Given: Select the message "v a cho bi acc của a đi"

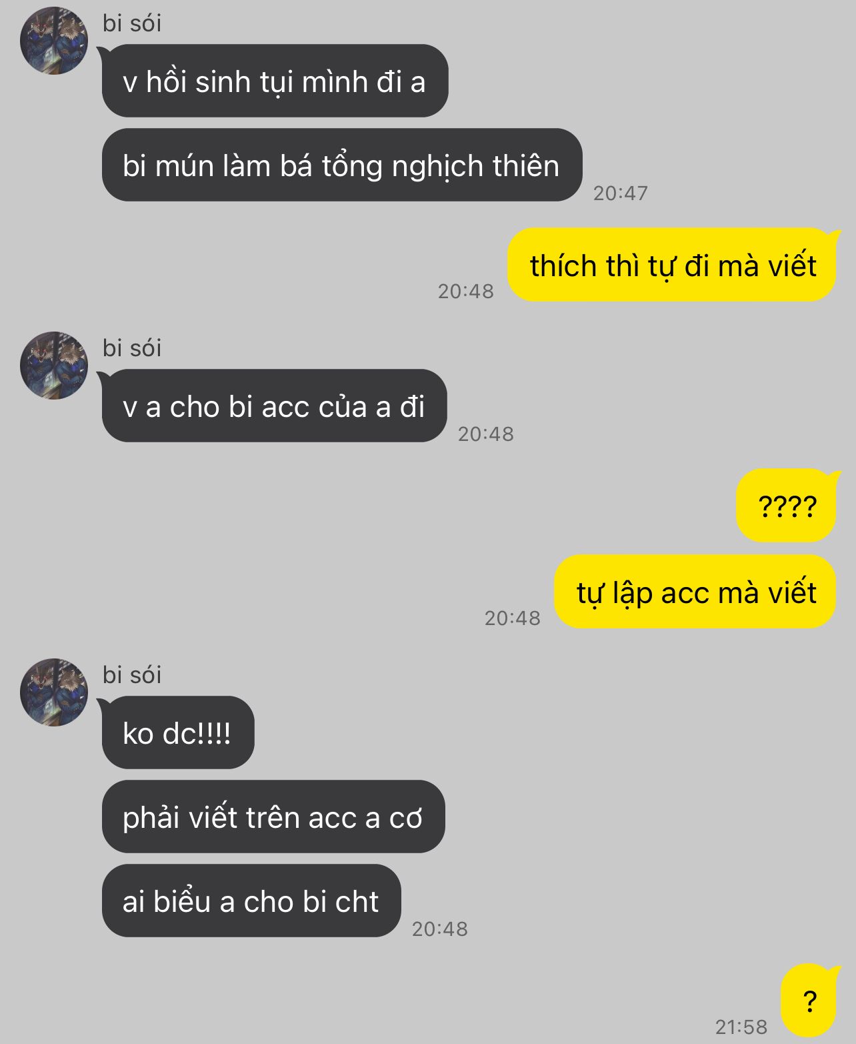Looking at the screenshot, I should (274, 406).
